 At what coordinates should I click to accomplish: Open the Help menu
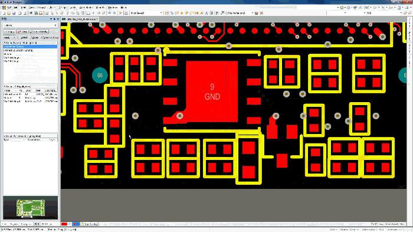click(123, 8)
